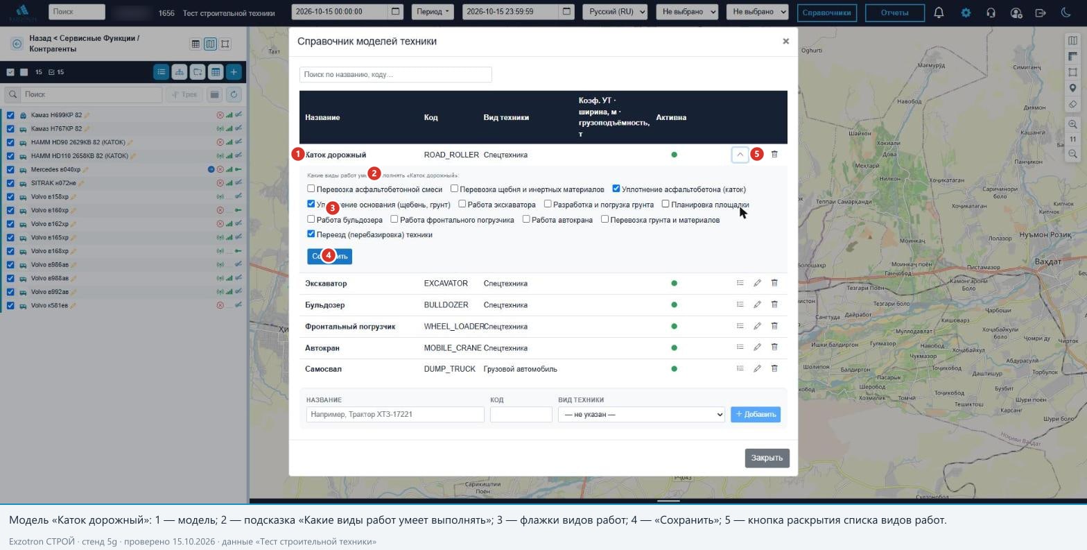This screenshot has width=1087, height=550.
Task: Open work-types list icon for Автокран
Action: (740, 347)
